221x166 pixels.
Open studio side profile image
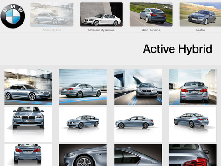pyautogui.click(x=138, y=125)
